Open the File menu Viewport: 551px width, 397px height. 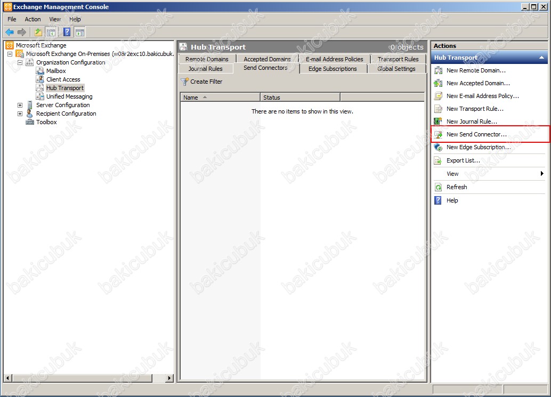coord(12,19)
